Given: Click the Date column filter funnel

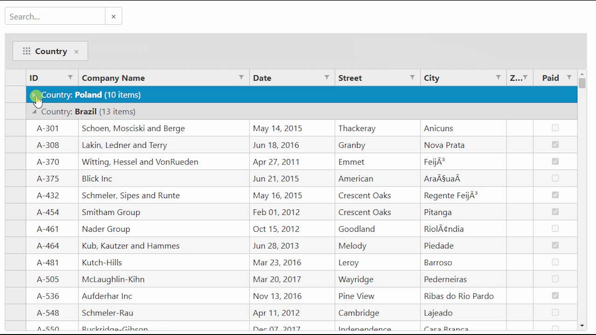Looking at the screenshot, I should point(327,77).
